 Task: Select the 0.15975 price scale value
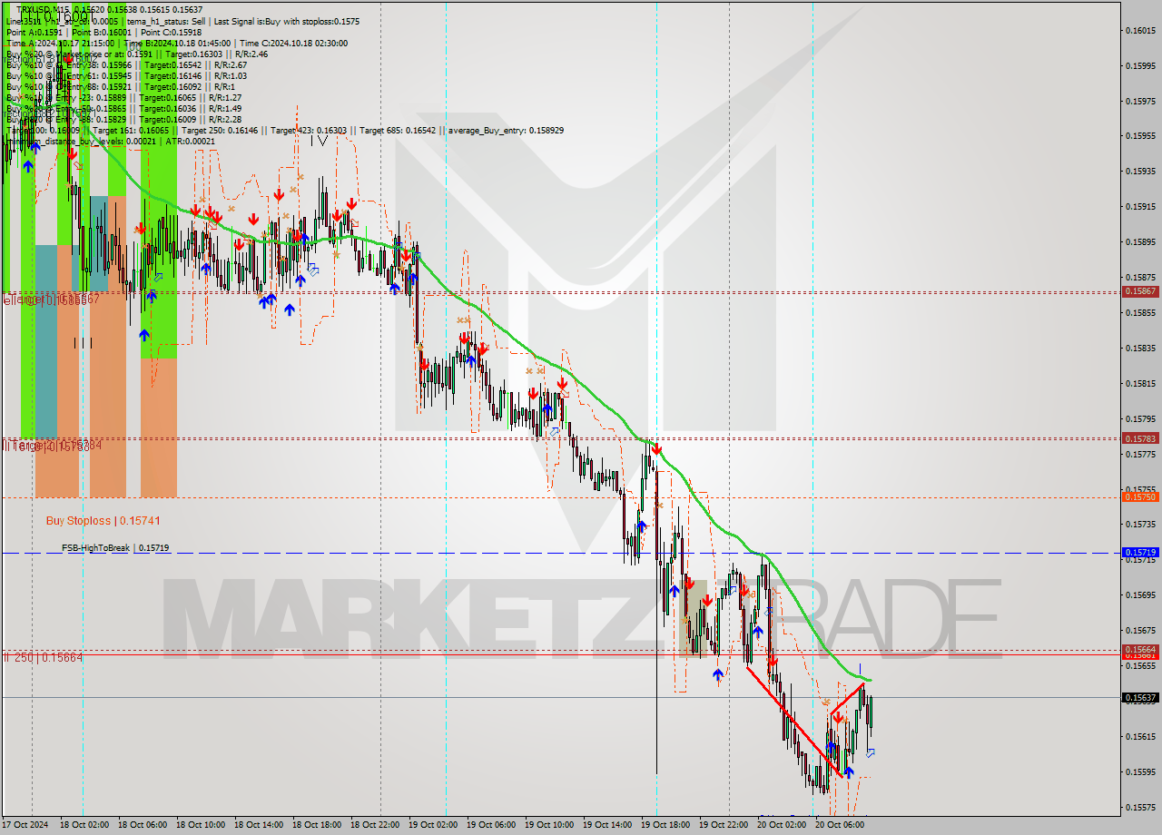pos(1140,101)
